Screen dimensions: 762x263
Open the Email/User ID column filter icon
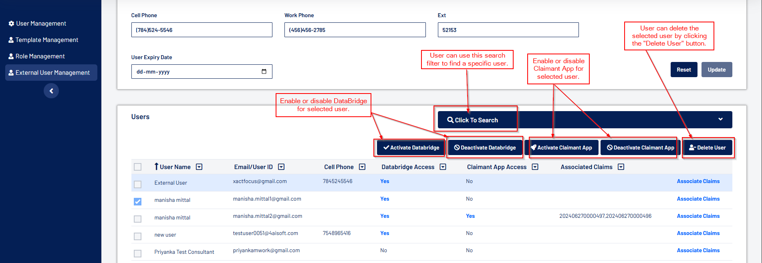tap(281, 167)
